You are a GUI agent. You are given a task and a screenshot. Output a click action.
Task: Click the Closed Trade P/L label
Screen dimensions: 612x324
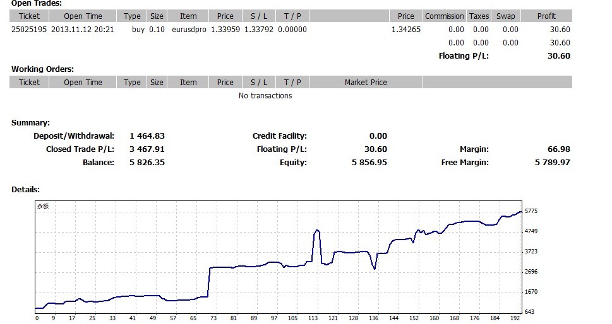point(80,149)
